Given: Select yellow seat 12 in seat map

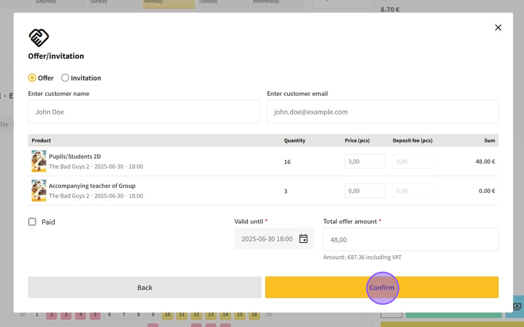Looking at the screenshot, I should tap(196, 315).
